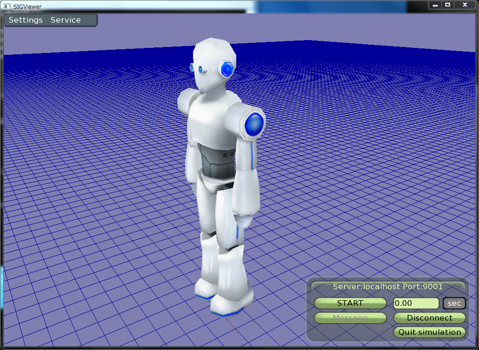Open the Settings menu
This screenshot has height=350, width=479.
coord(26,20)
